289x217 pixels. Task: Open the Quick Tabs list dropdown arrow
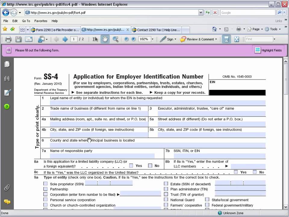(x=28, y=30)
